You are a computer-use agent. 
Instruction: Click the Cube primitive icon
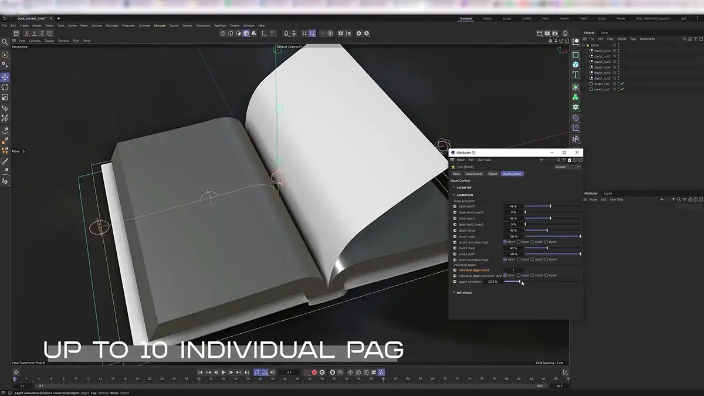[x=576, y=65]
